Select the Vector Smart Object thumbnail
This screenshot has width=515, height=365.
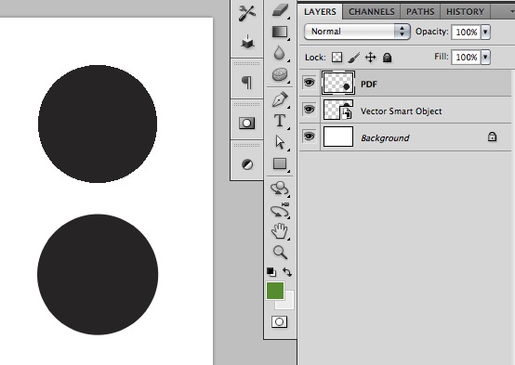pos(338,110)
